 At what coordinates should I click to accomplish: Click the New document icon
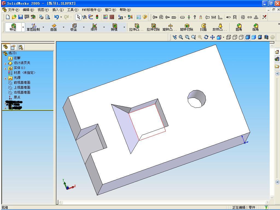click(x=8, y=17)
